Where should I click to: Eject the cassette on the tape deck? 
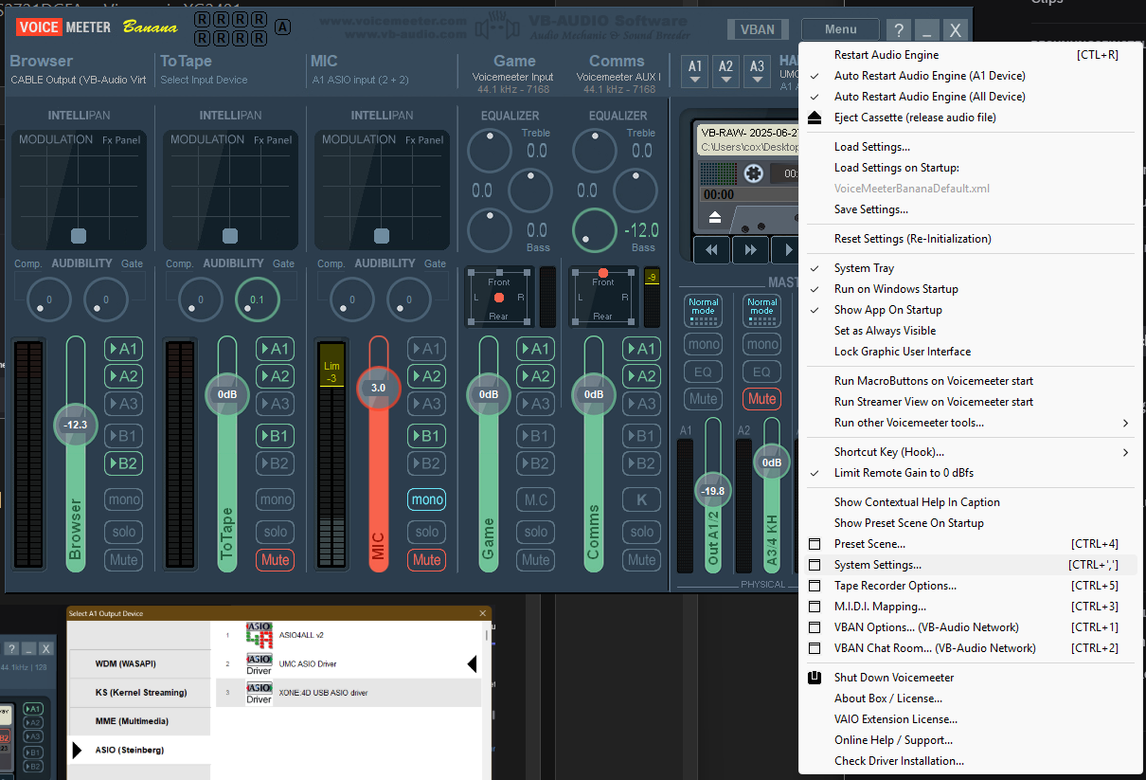click(715, 217)
